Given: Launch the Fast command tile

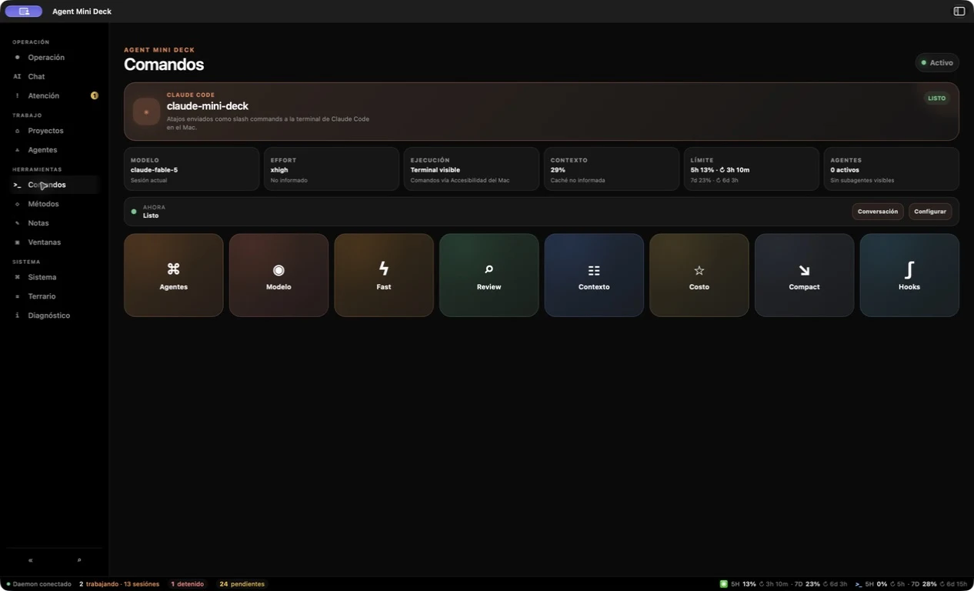Looking at the screenshot, I should point(383,275).
